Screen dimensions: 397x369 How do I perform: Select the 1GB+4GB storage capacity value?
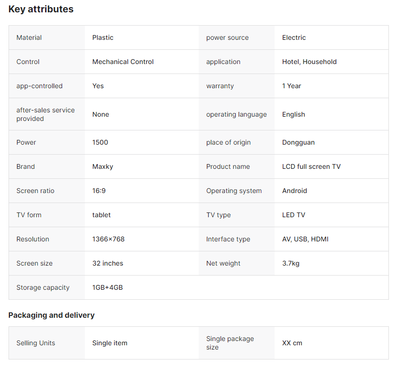click(108, 287)
